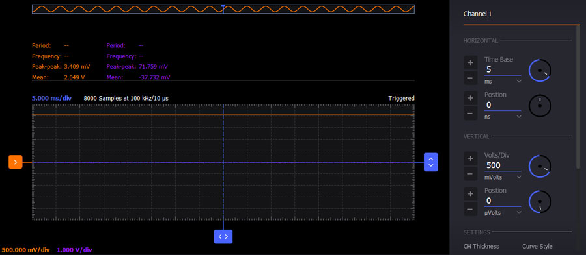Decrease vertical Position with minus button
Screen dimensions: 586x255
coord(470,209)
